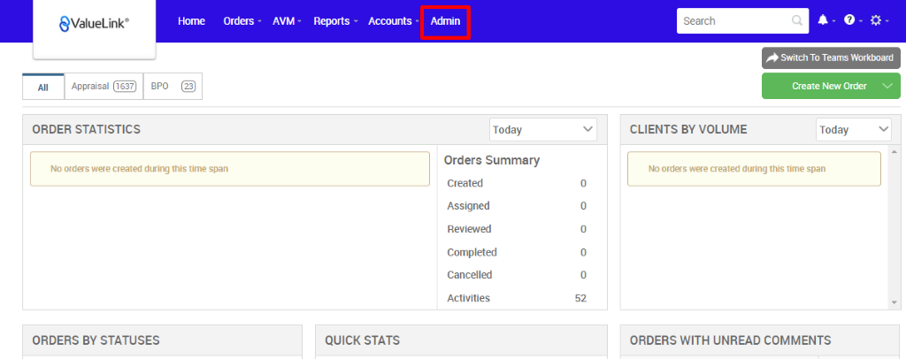Viewport: 906px width, 359px height.
Task: Select the BPO tab
Action: coord(173,87)
